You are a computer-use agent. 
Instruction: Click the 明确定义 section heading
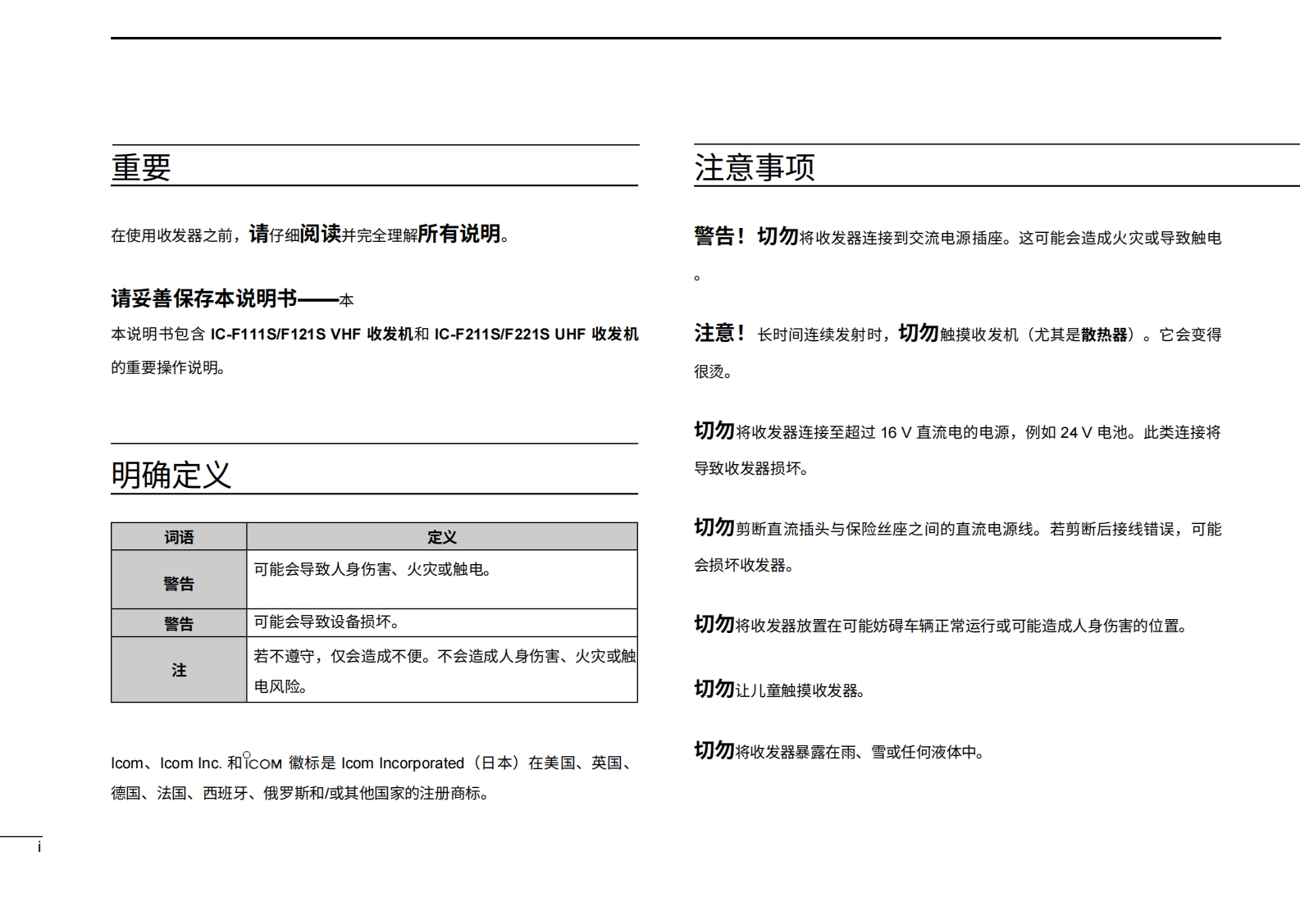(x=171, y=475)
